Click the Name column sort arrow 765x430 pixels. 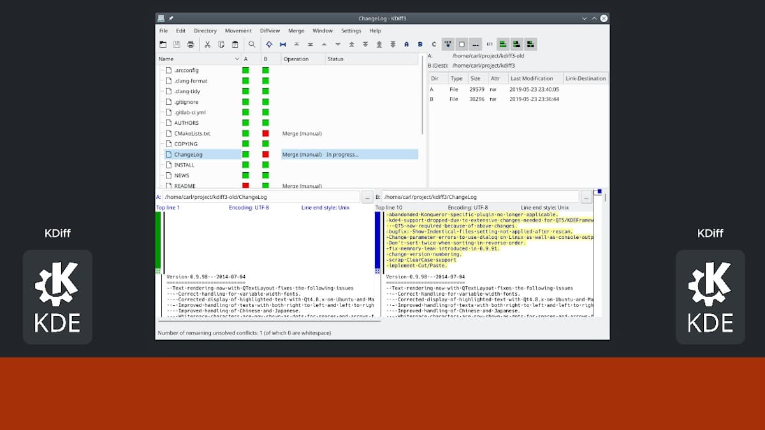tap(237, 59)
